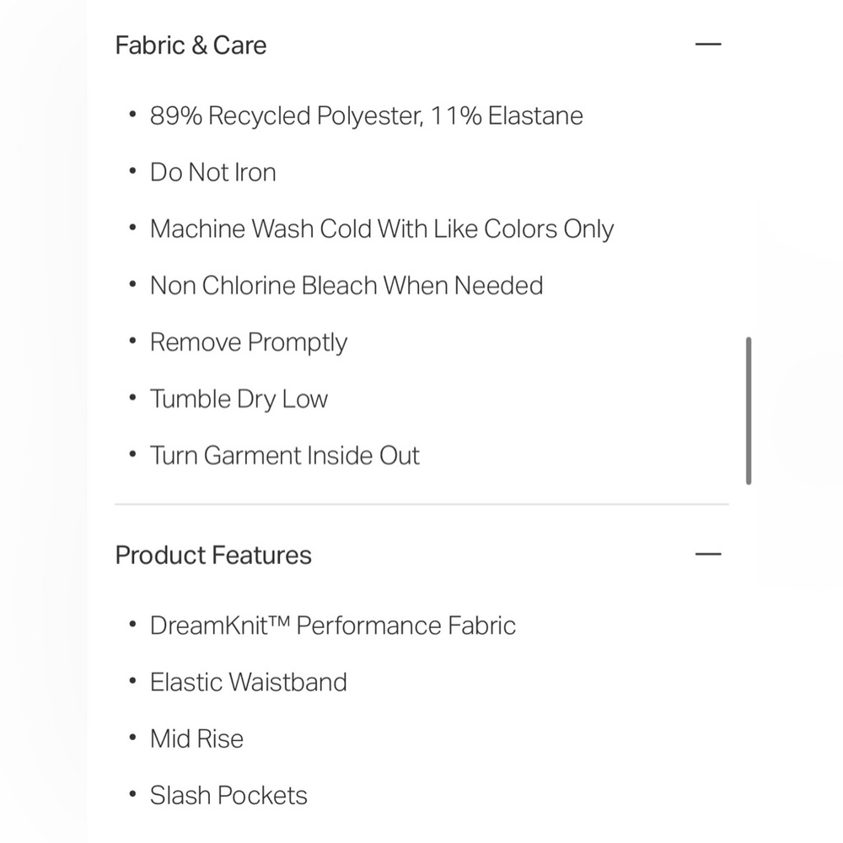This screenshot has width=843, height=843.
Task: Click DreamKnit Performance Fabric feature
Action: click(333, 626)
